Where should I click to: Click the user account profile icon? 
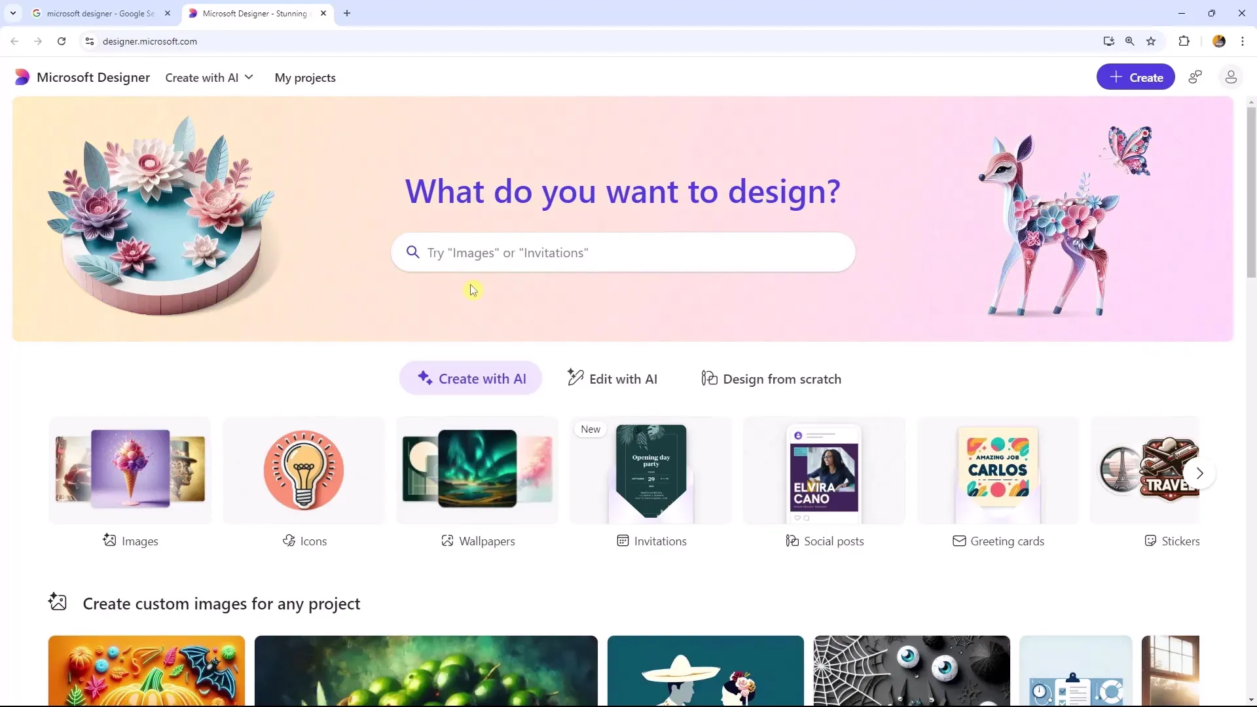coord(1230,78)
